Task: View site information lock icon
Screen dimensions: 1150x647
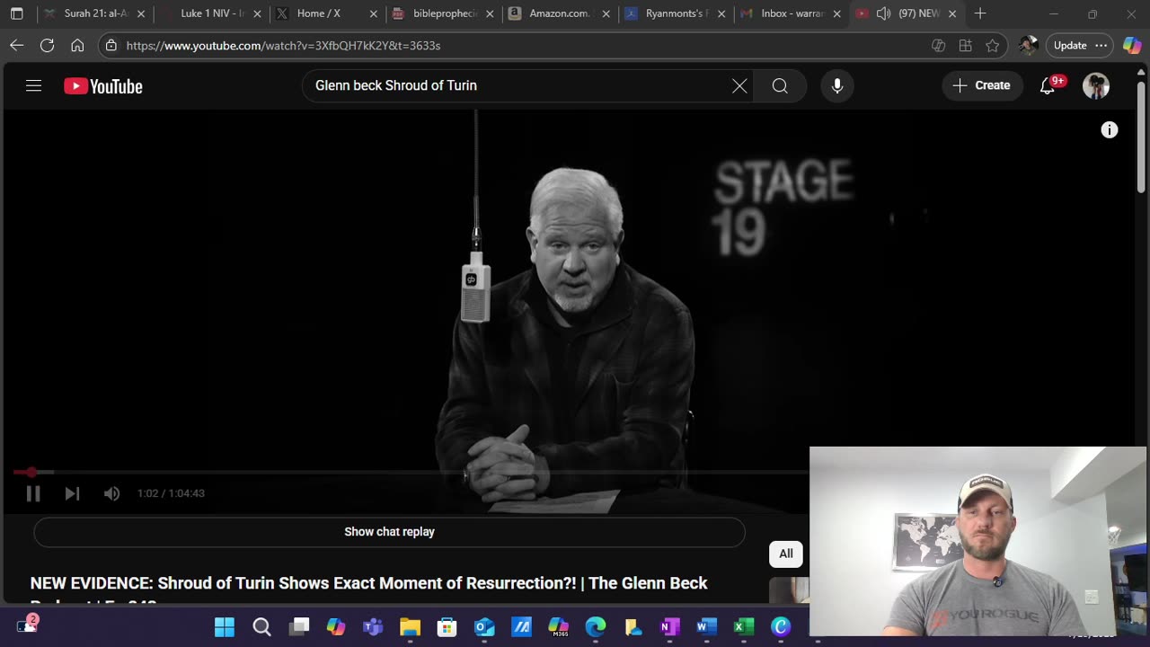Action: point(111,45)
